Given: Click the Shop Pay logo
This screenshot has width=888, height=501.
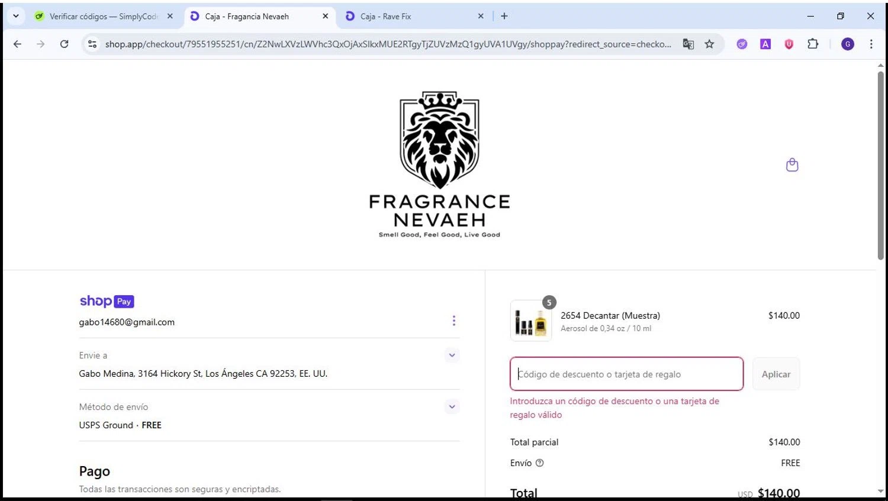Looking at the screenshot, I should (x=107, y=301).
